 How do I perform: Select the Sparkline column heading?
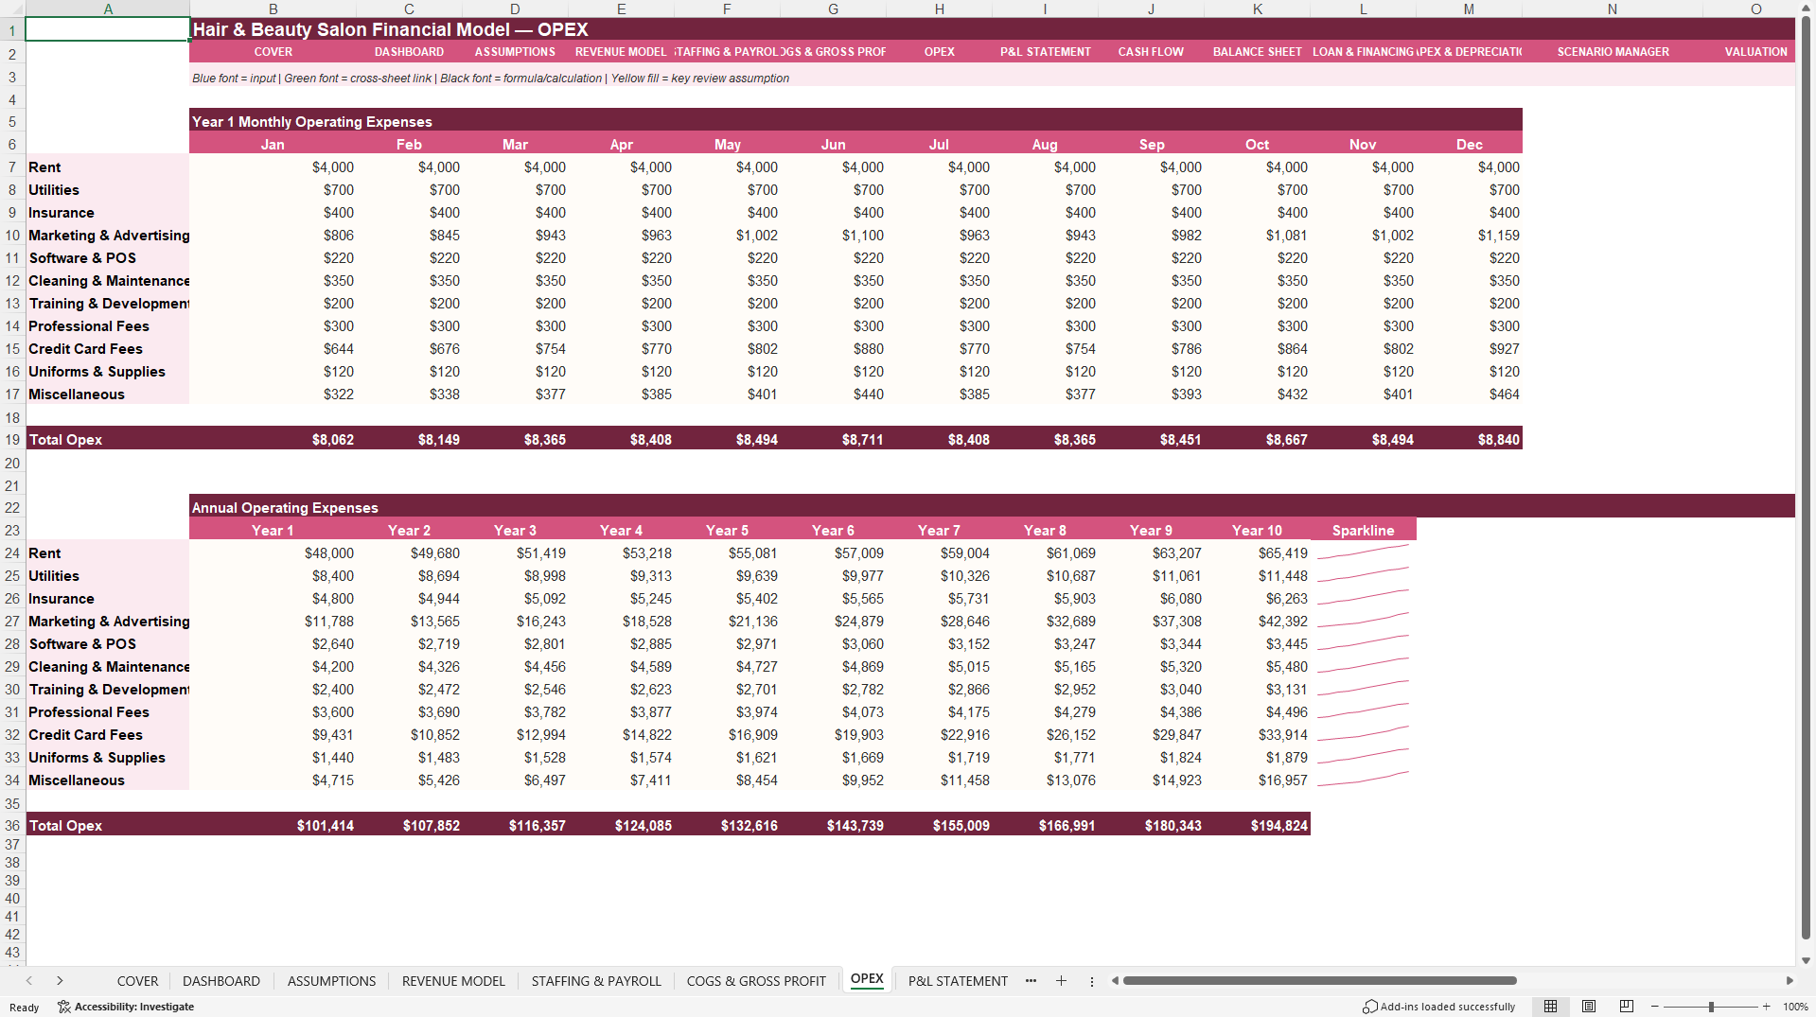point(1363,531)
